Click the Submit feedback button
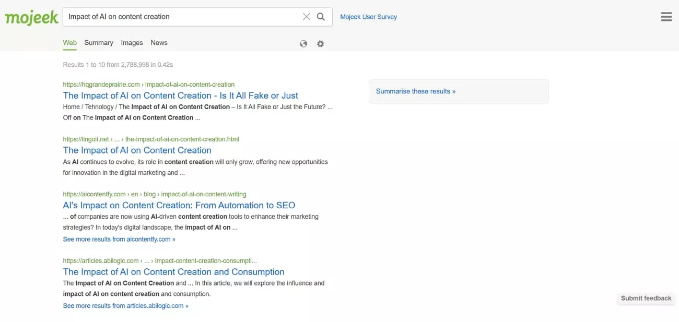Viewport: 679px width, 322px height. [x=646, y=298]
